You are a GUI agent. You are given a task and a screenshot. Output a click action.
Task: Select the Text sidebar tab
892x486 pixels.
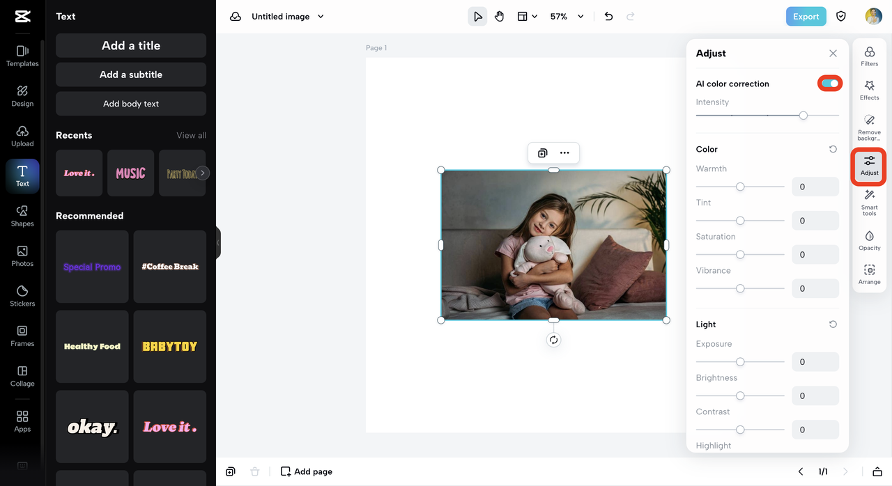[x=22, y=176]
